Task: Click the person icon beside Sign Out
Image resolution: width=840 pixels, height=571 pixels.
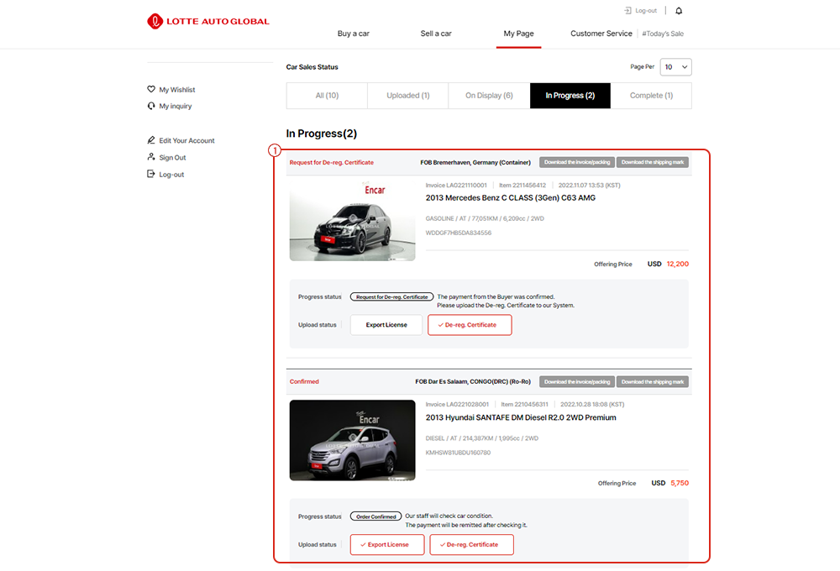Action: click(151, 157)
